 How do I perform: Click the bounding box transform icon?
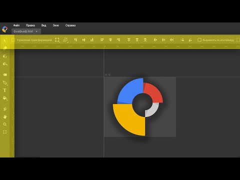tap(57, 40)
